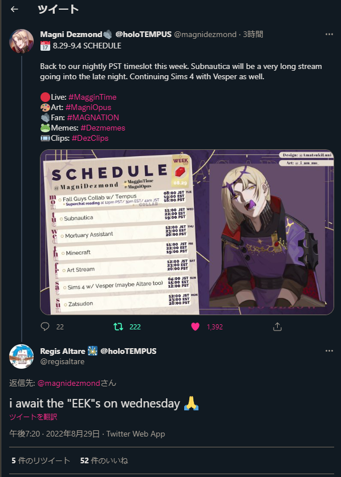The height and width of the screenshot is (477, 341).
Task: Unlike the tweet with the pink heart
Action: pyautogui.click(x=195, y=327)
